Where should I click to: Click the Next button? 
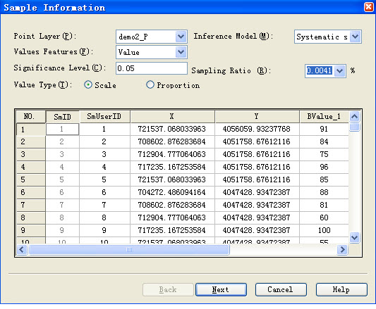pyautogui.click(x=221, y=289)
